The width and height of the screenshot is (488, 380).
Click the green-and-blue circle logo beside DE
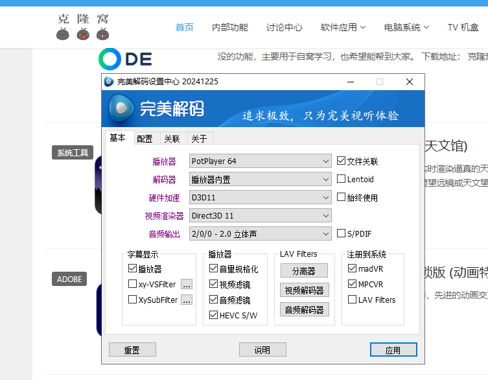pos(110,59)
